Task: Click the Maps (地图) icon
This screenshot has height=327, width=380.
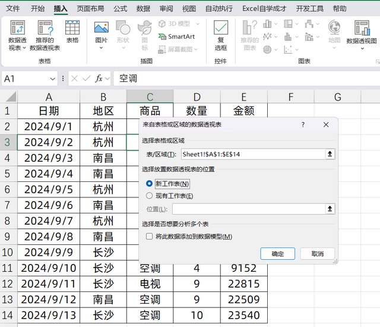Action: click(334, 27)
